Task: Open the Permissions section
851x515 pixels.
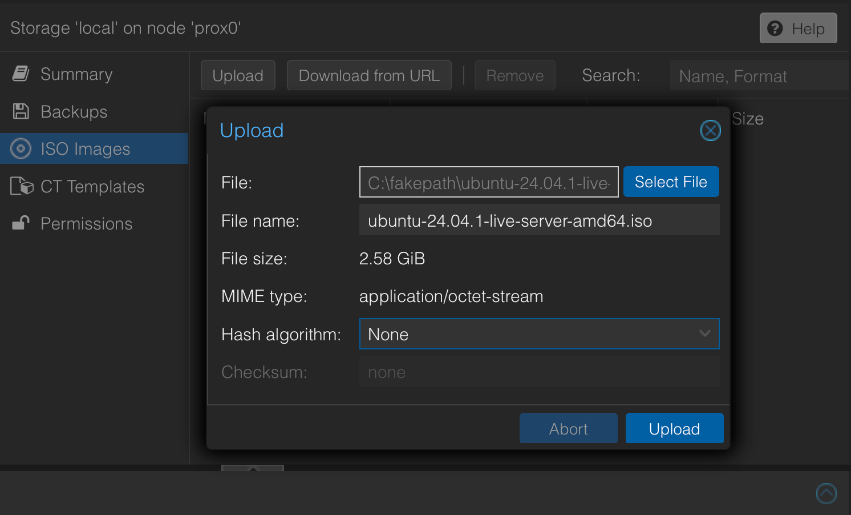Action: [86, 224]
